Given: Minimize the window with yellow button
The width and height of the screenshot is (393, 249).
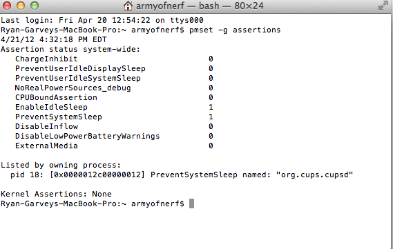Looking at the screenshot, I should pos(21,6).
